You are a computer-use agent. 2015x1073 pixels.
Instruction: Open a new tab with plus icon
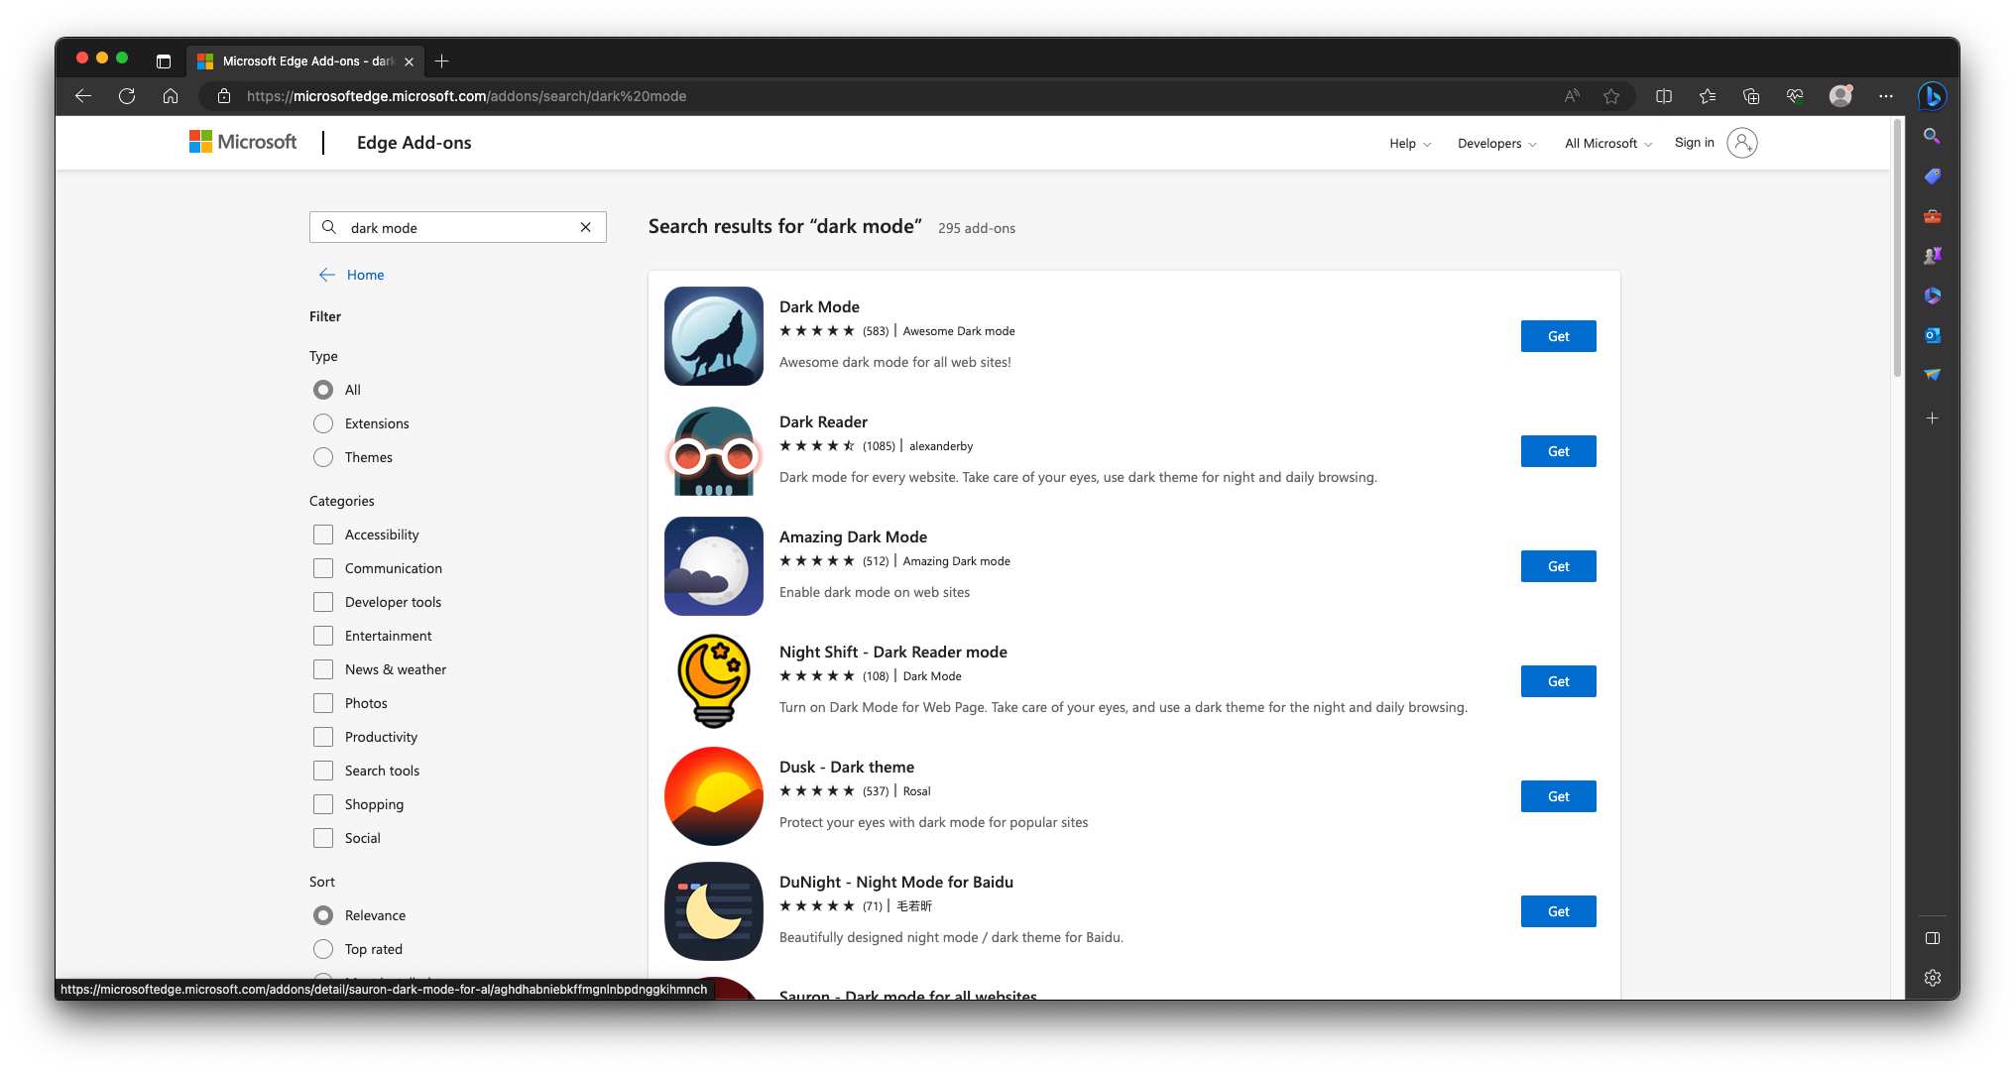(x=442, y=61)
